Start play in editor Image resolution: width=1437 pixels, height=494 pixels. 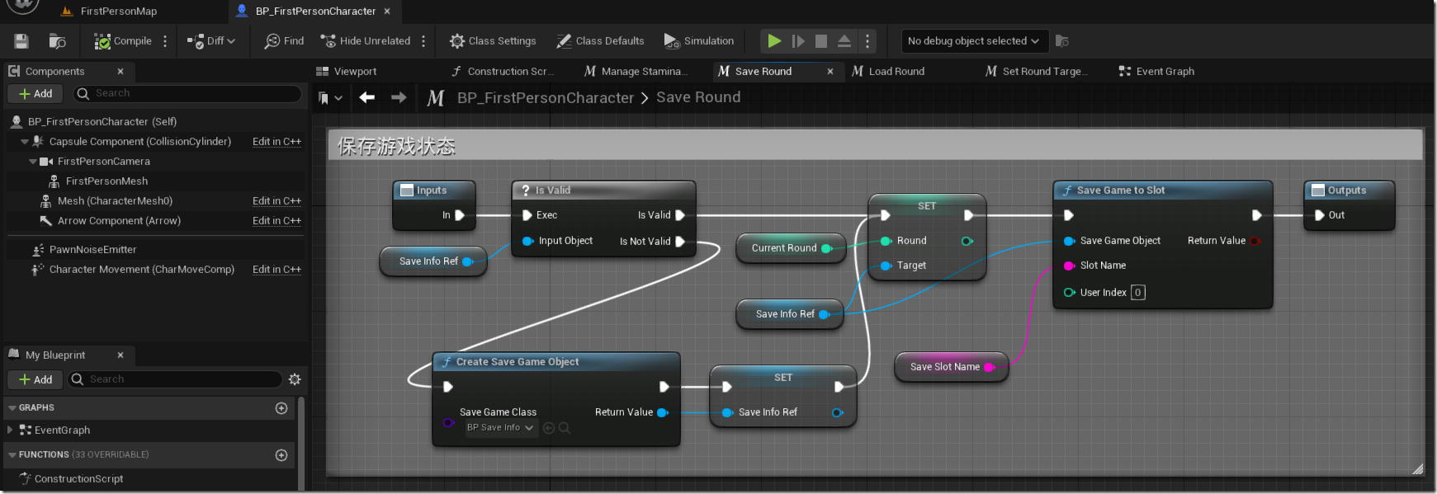[774, 40]
